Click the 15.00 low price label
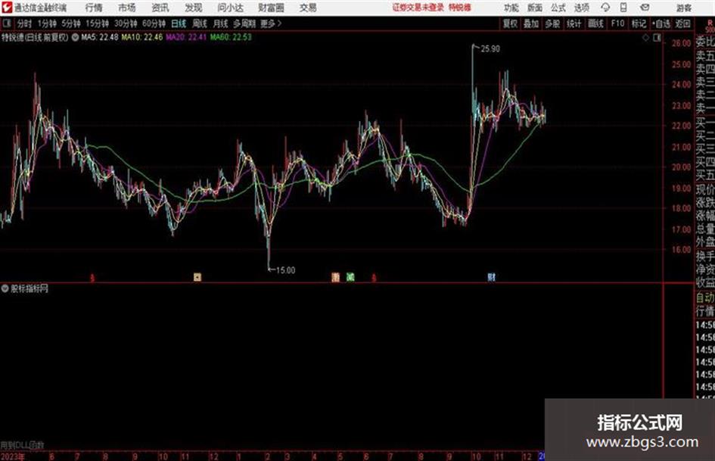 point(285,270)
